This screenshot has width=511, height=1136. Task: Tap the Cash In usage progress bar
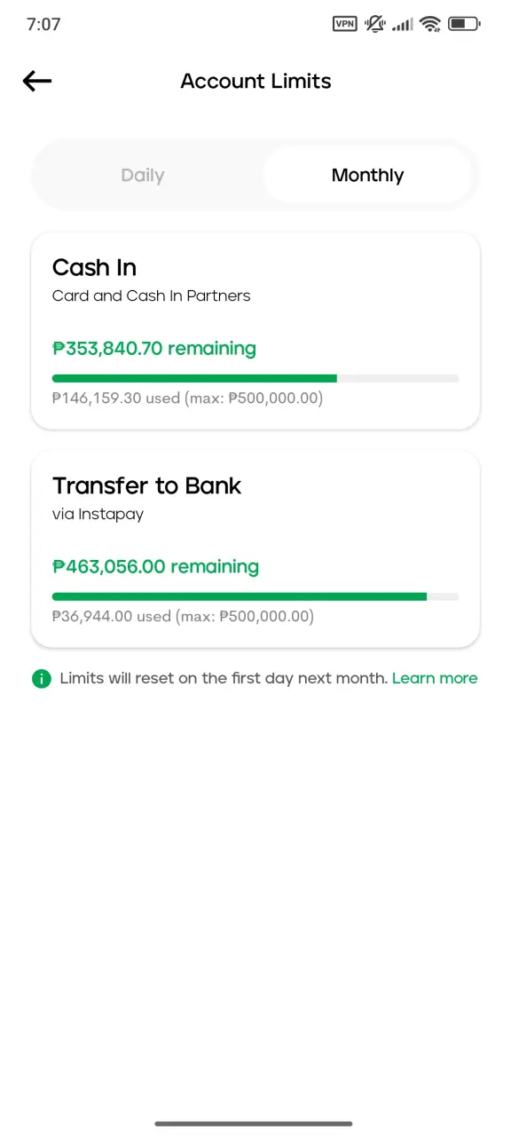[x=255, y=379]
